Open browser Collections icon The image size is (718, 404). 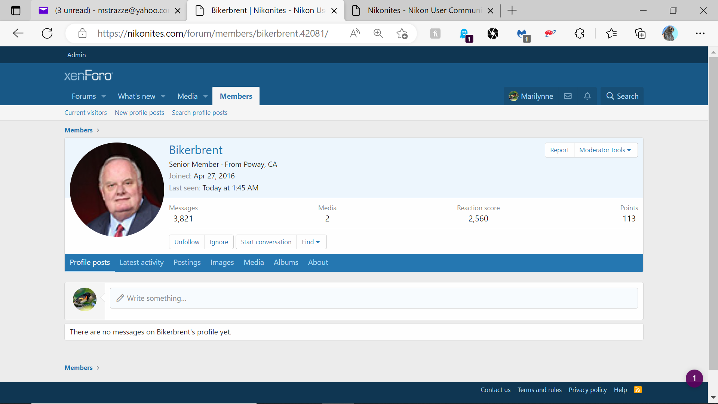click(640, 33)
